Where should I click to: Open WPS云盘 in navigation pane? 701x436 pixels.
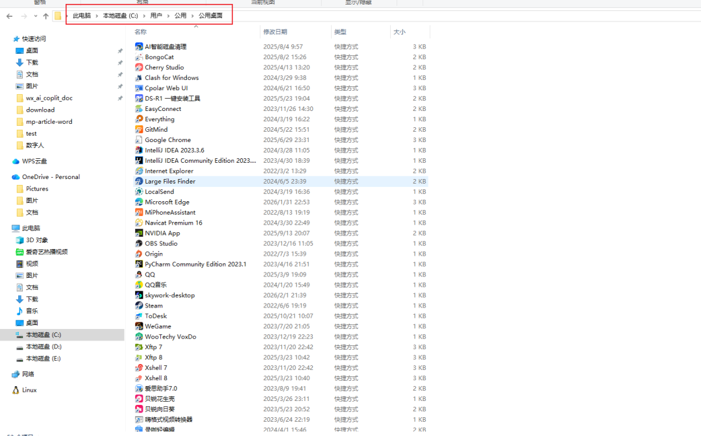pyautogui.click(x=34, y=162)
